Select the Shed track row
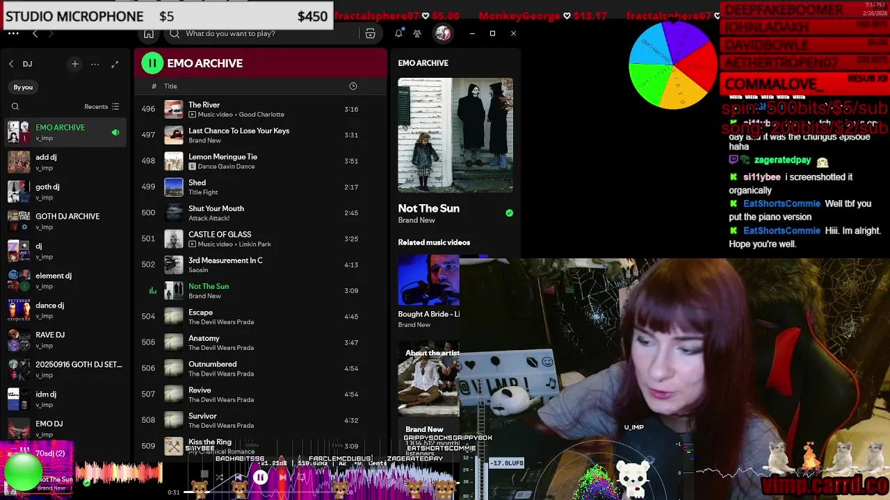Screen dimensions: 890x500 (260, 187)
